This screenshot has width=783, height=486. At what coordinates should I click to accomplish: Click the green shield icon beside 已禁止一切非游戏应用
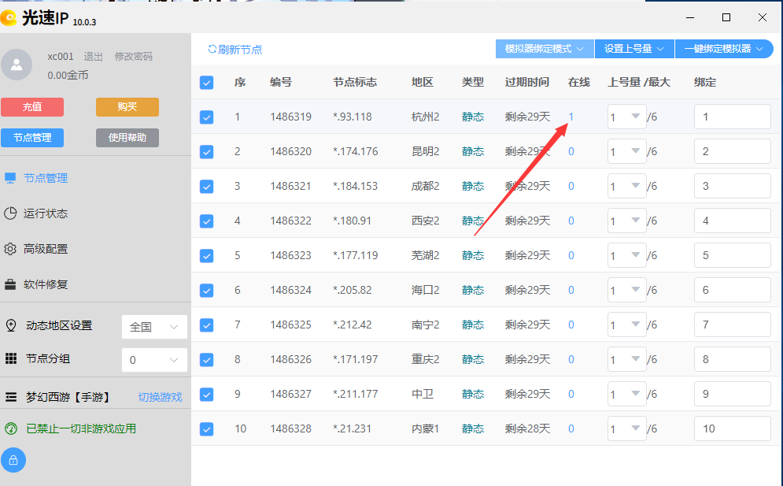click(x=10, y=428)
